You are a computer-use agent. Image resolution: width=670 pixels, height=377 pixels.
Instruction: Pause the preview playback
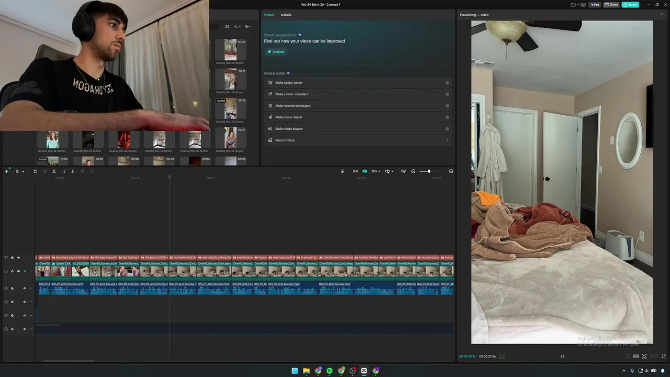pyautogui.click(x=562, y=357)
